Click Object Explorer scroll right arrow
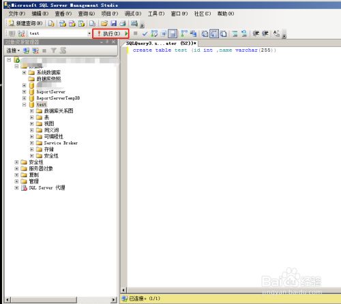 pos(114,300)
